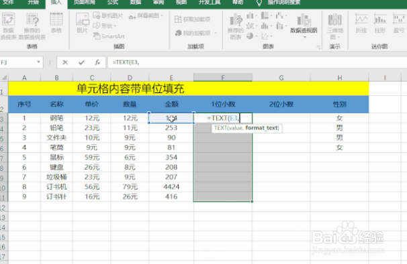
Task: Insert a Column sparkline (柱形)
Action: coord(380,23)
